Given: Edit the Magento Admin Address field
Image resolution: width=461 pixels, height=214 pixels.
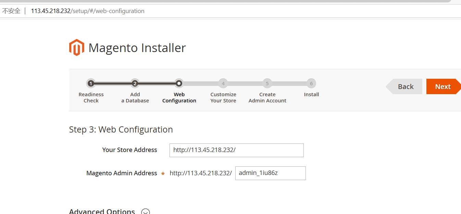Looking at the screenshot, I should click(x=271, y=173).
